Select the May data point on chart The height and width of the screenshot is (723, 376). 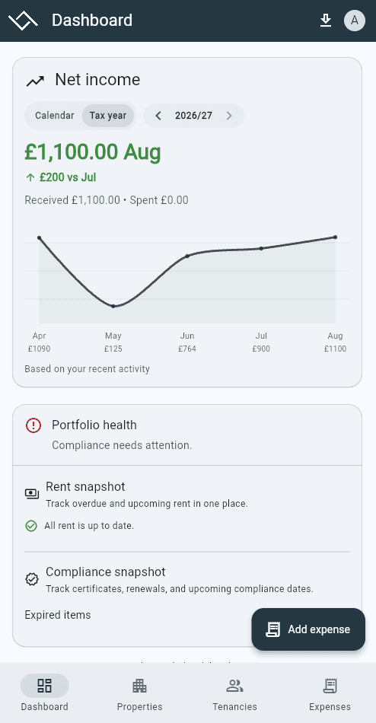pos(113,306)
